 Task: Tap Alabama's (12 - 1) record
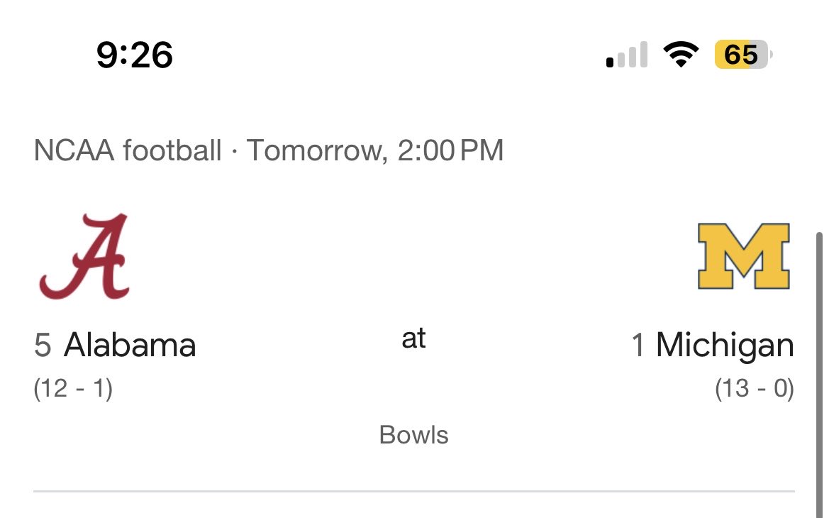(73, 389)
